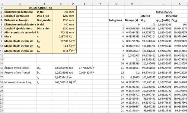Select row 15 header
This screenshot has height=113, width=188.
(x=2, y=68)
